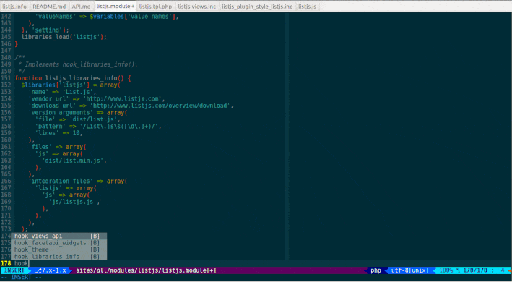Switch to the listjs.js tab
The image size is (512, 282).
307,7
